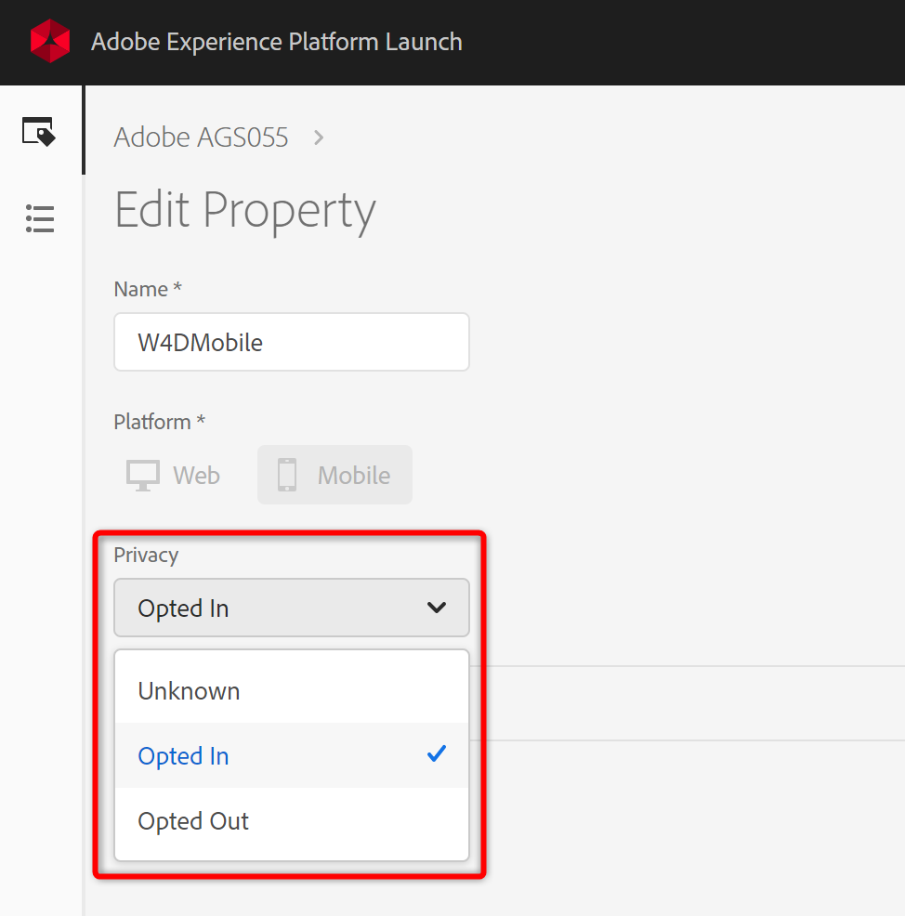The width and height of the screenshot is (905, 916).
Task: Choose Unknown from the Privacy list
Action: tap(190, 691)
